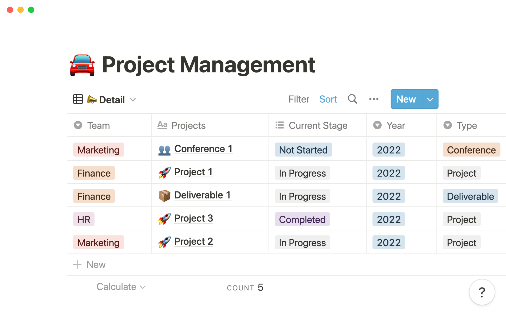Click the Year column header
506x316 pixels.
click(395, 126)
